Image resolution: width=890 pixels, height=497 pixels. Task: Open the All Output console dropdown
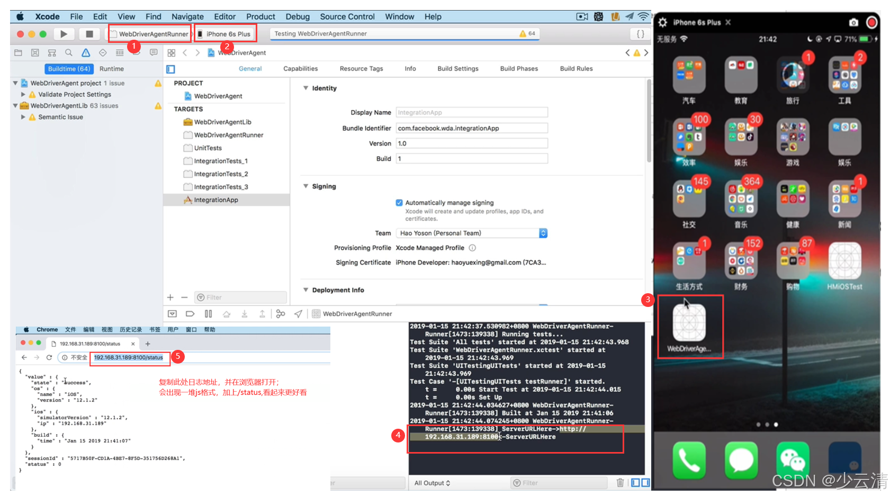tap(432, 483)
